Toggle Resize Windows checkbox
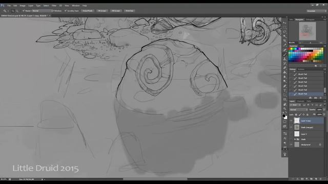The image size is (328, 184). (24, 11)
